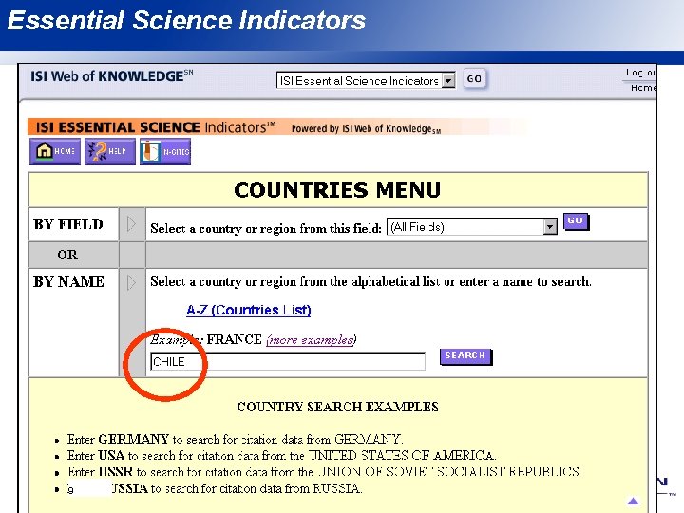Focus the country name input containing CHILE
This screenshot has height=513, width=684.
point(288,362)
